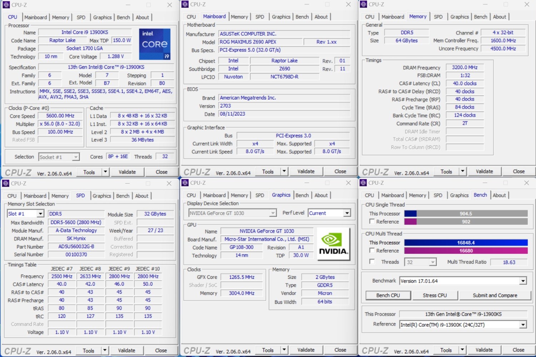This screenshot has height=357, width=536.
Task: Open the Benchmark Version 17.01.64 dropdown
Action: 523,281
